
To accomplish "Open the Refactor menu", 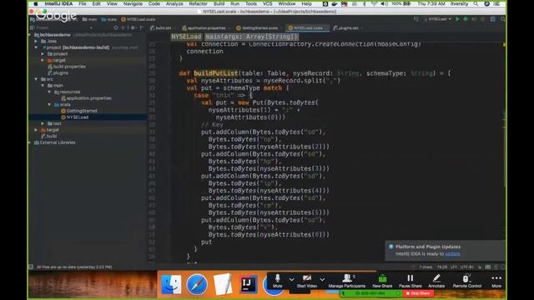I will pyautogui.click(x=199, y=3).
